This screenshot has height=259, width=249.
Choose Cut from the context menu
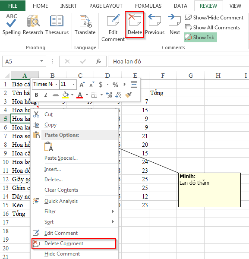tap(74, 114)
